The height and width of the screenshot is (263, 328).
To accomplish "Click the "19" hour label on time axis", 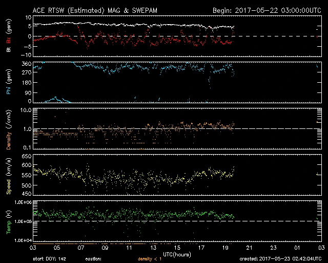I will [x=225, y=248].
